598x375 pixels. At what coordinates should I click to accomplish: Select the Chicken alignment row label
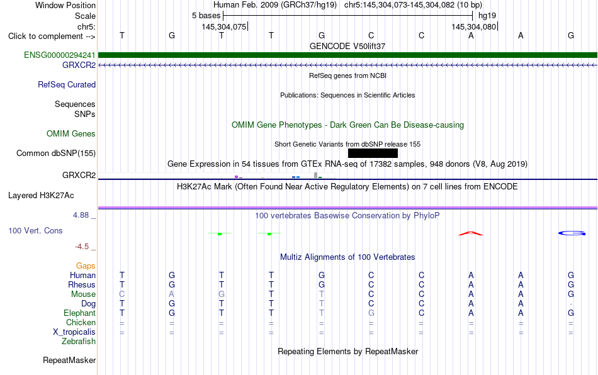(x=81, y=322)
